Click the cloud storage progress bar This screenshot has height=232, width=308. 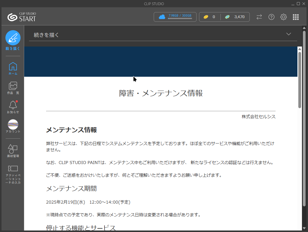click(180, 18)
